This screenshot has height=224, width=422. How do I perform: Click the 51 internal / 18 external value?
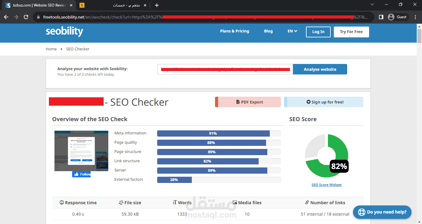click(x=325, y=214)
